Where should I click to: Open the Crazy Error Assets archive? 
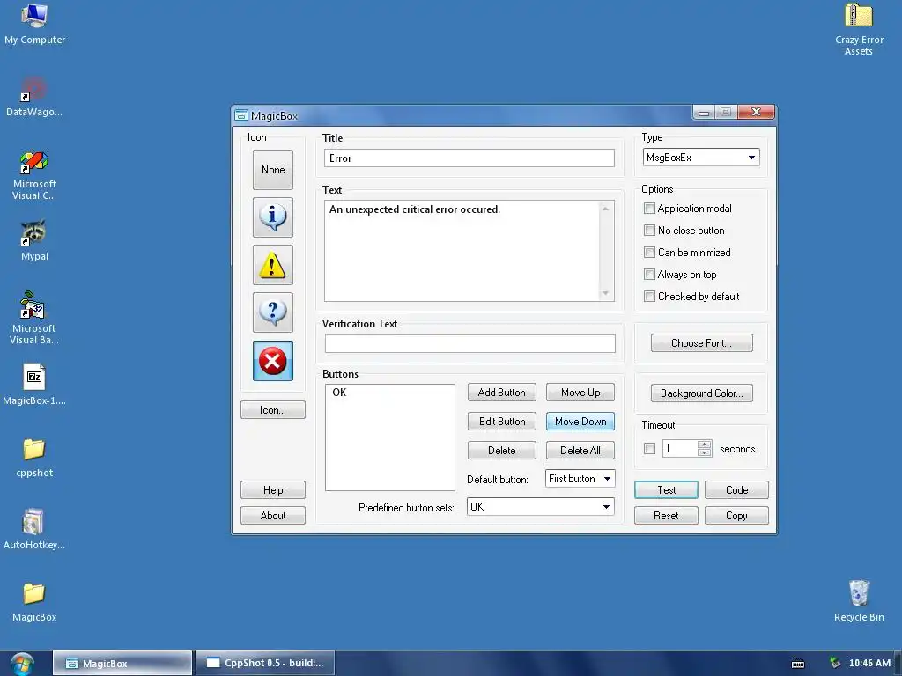point(859,29)
